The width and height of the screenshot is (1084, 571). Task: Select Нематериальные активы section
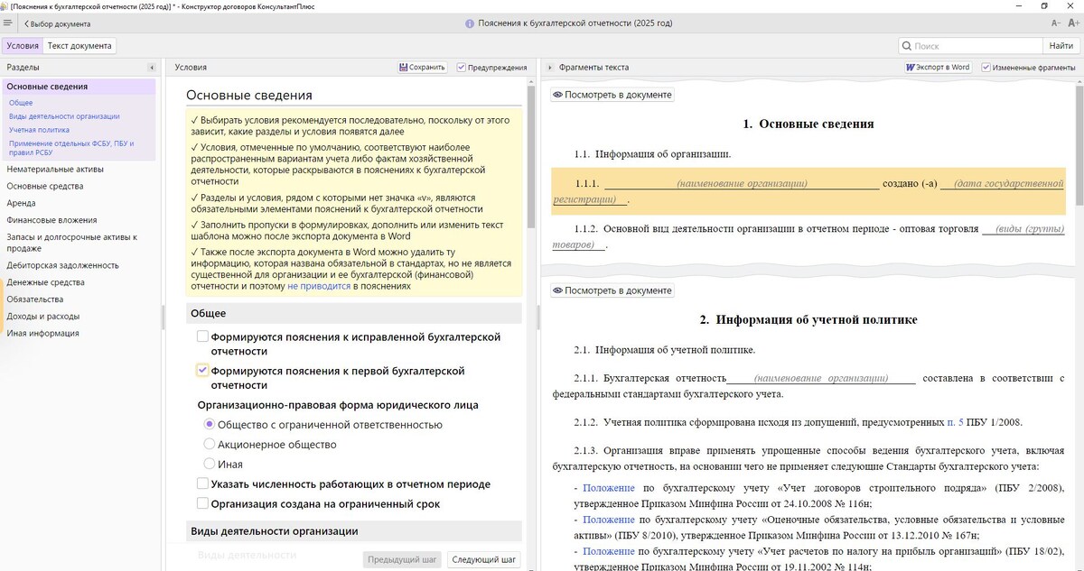coord(55,169)
